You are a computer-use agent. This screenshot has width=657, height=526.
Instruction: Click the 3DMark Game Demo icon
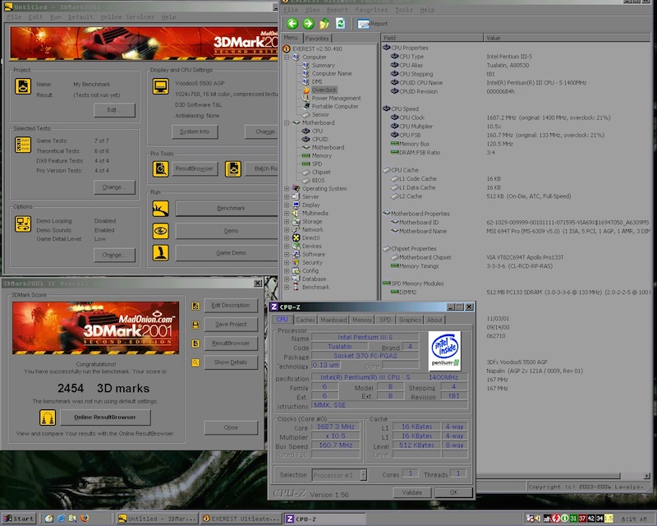[x=161, y=252]
